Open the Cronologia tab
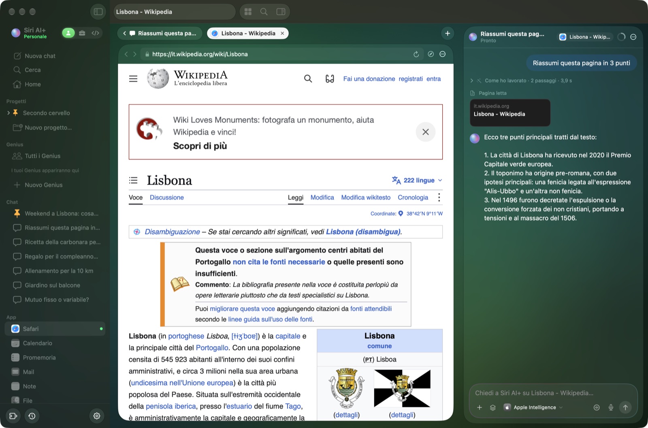This screenshot has width=648, height=428. coord(413,198)
